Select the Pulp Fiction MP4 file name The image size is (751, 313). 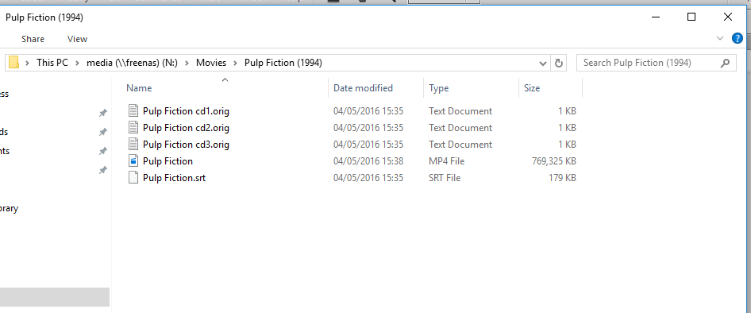[168, 161]
